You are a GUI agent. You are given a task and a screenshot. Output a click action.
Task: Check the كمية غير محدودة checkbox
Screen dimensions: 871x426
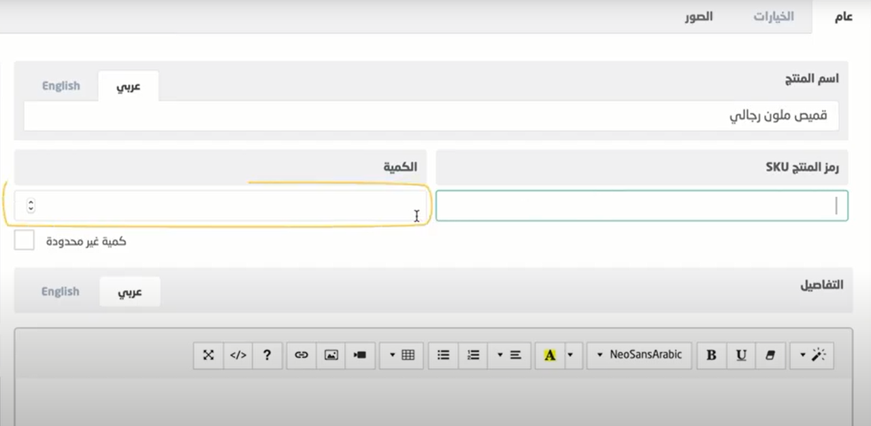point(24,240)
